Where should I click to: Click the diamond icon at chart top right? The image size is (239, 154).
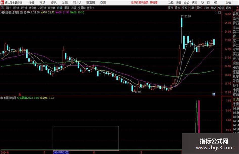[x=216, y=13]
